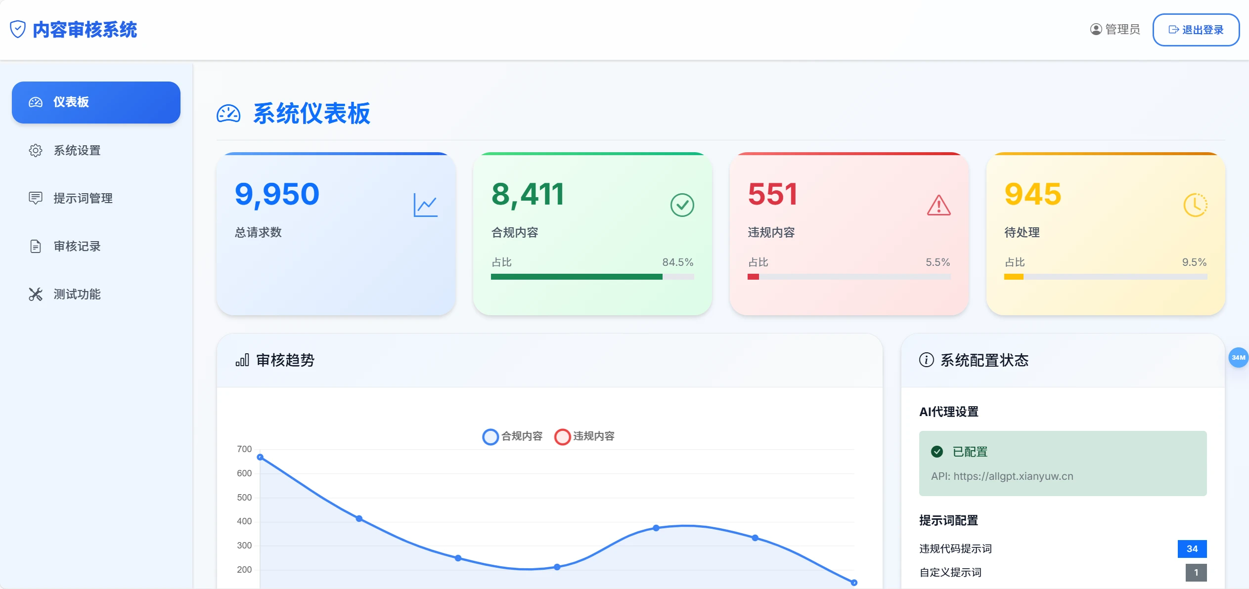Open the 管理员 account menu
Image resolution: width=1249 pixels, height=589 pixels.
(x=1115, y=29)
